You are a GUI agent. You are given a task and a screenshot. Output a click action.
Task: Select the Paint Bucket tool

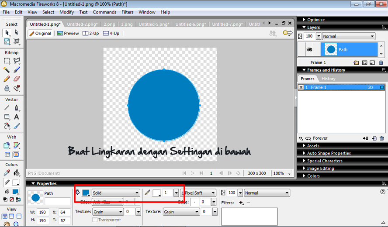[x=16, y=172]
